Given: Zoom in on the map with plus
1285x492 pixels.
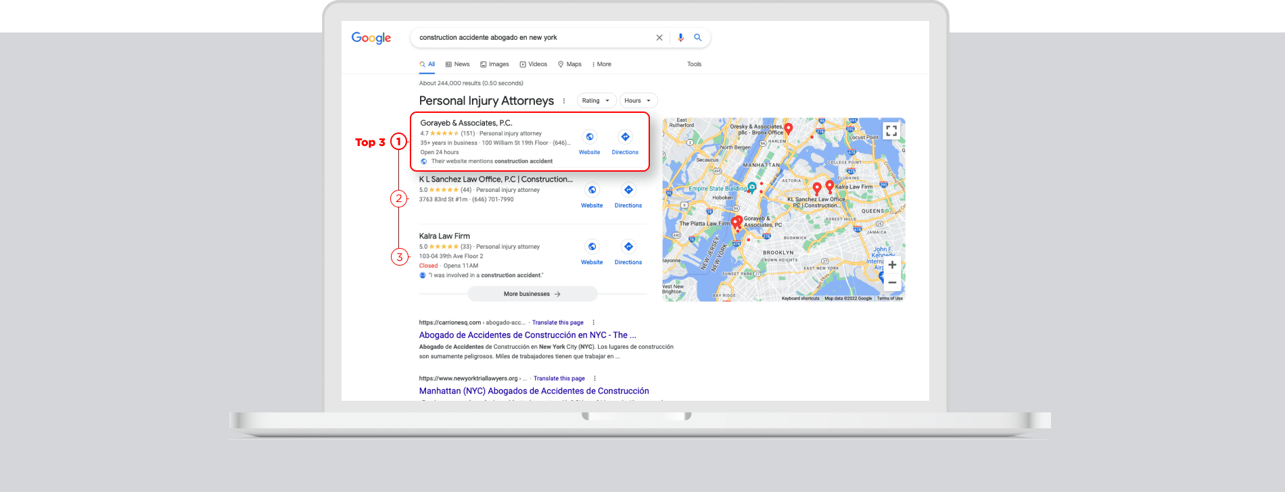Looking at the screenshot, I should 892,265.
